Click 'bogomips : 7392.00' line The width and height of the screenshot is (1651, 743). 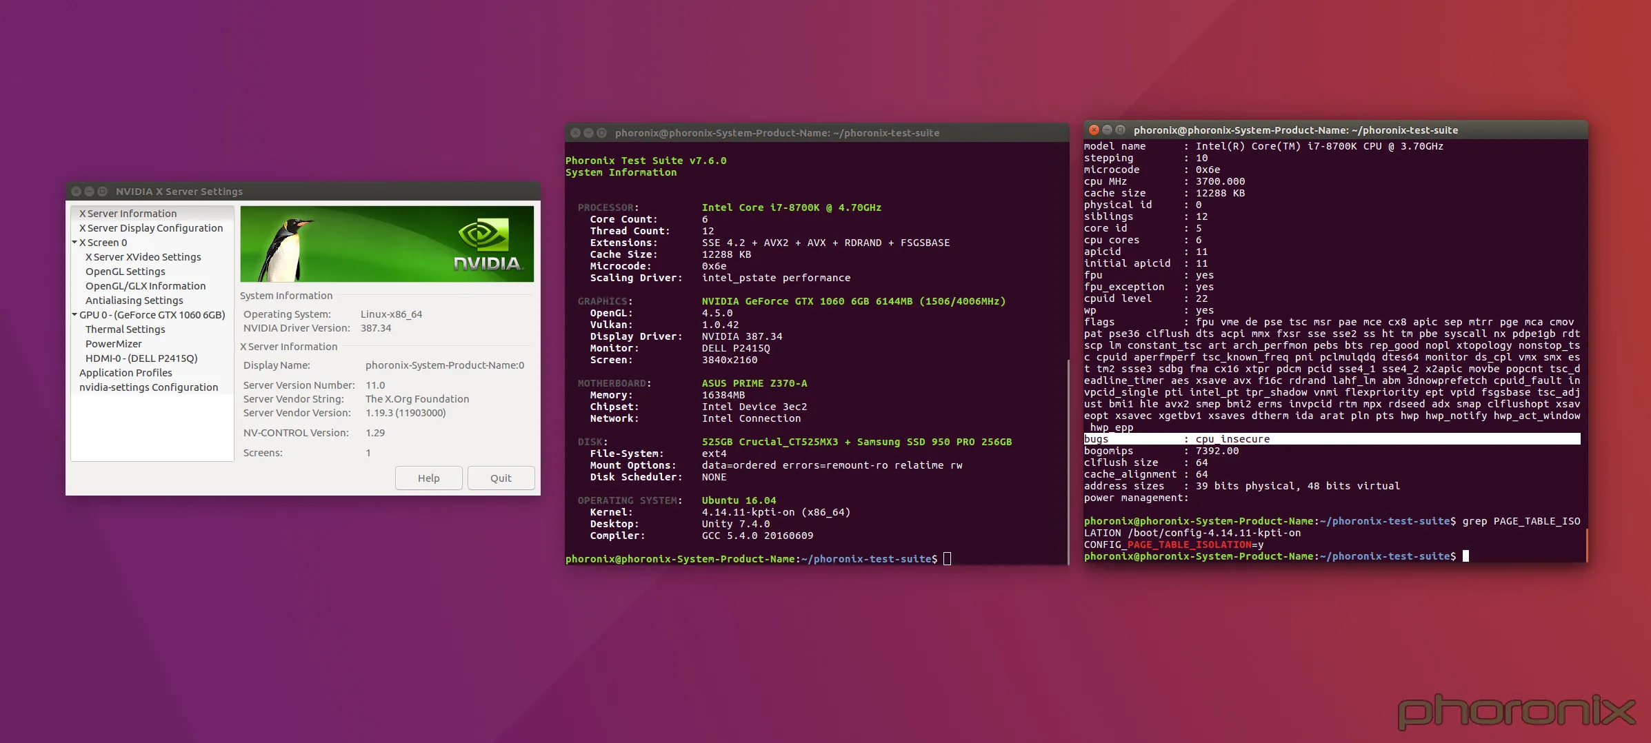tap(1161, 451)
